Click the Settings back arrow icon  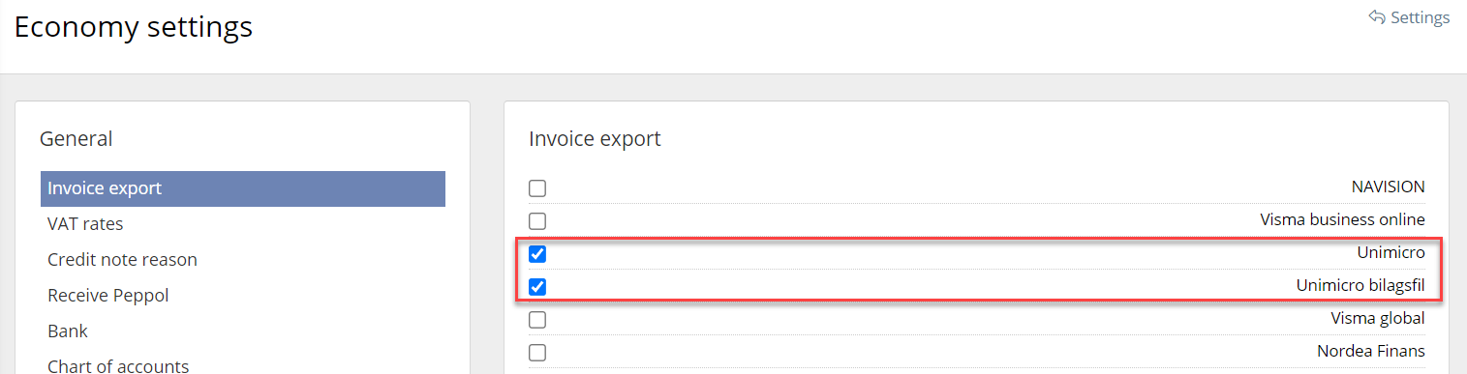tap(1377, 17)
